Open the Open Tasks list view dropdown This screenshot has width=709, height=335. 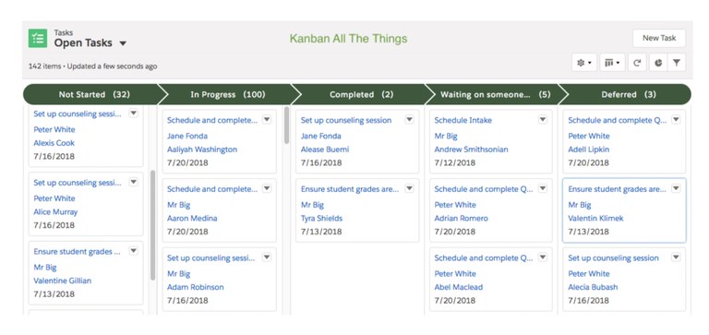tap(123, 44)
